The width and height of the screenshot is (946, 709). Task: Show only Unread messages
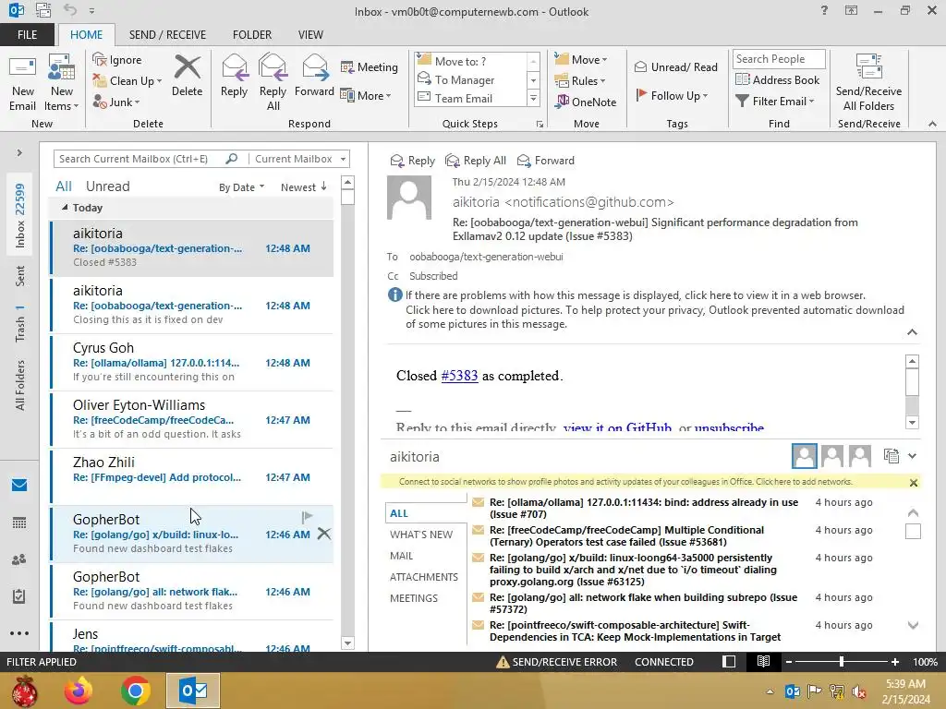click(x=107, y=186)
